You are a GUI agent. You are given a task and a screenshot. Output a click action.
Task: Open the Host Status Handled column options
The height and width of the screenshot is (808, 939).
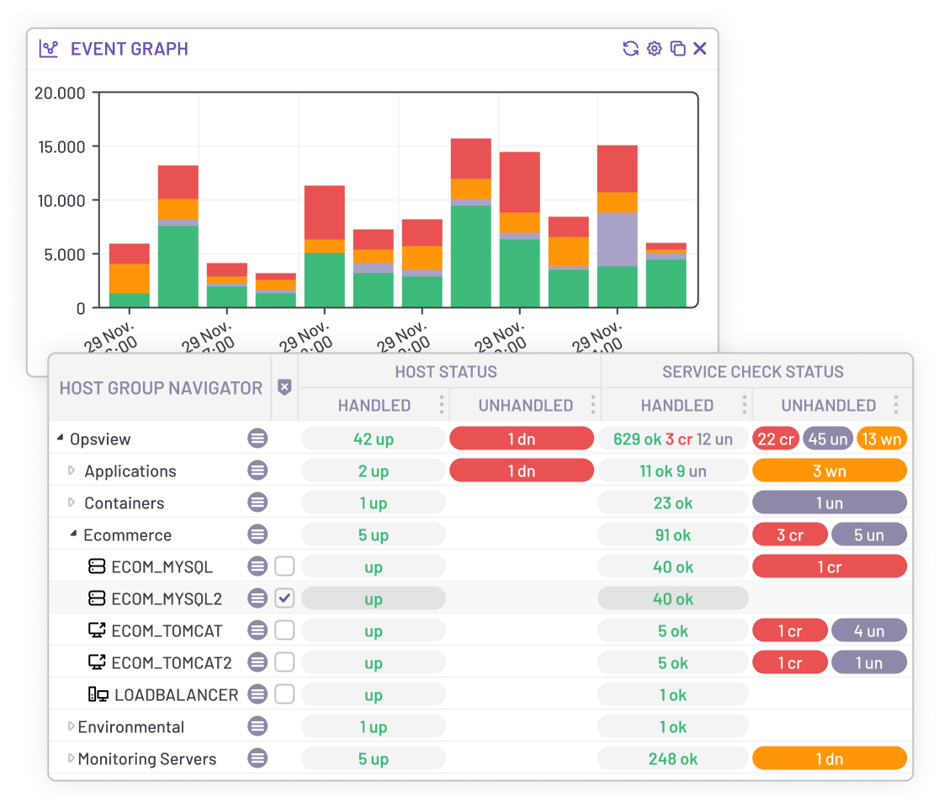point(442,405)
